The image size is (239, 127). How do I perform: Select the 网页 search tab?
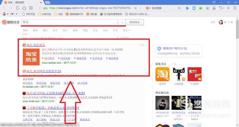coord(25,30)
